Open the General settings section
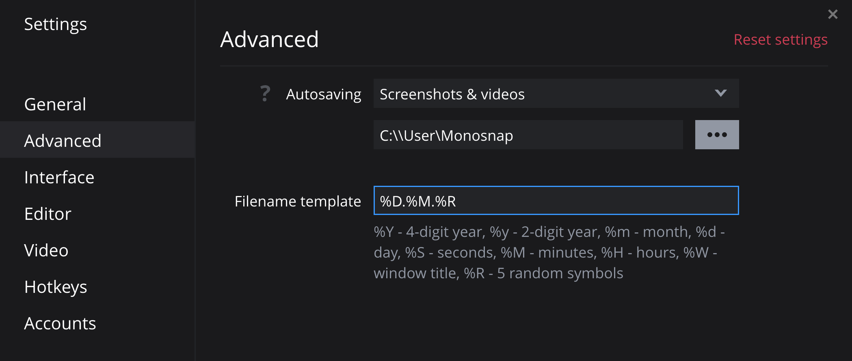The width and height of the screenshot is (852, 361). click(55, 104)
